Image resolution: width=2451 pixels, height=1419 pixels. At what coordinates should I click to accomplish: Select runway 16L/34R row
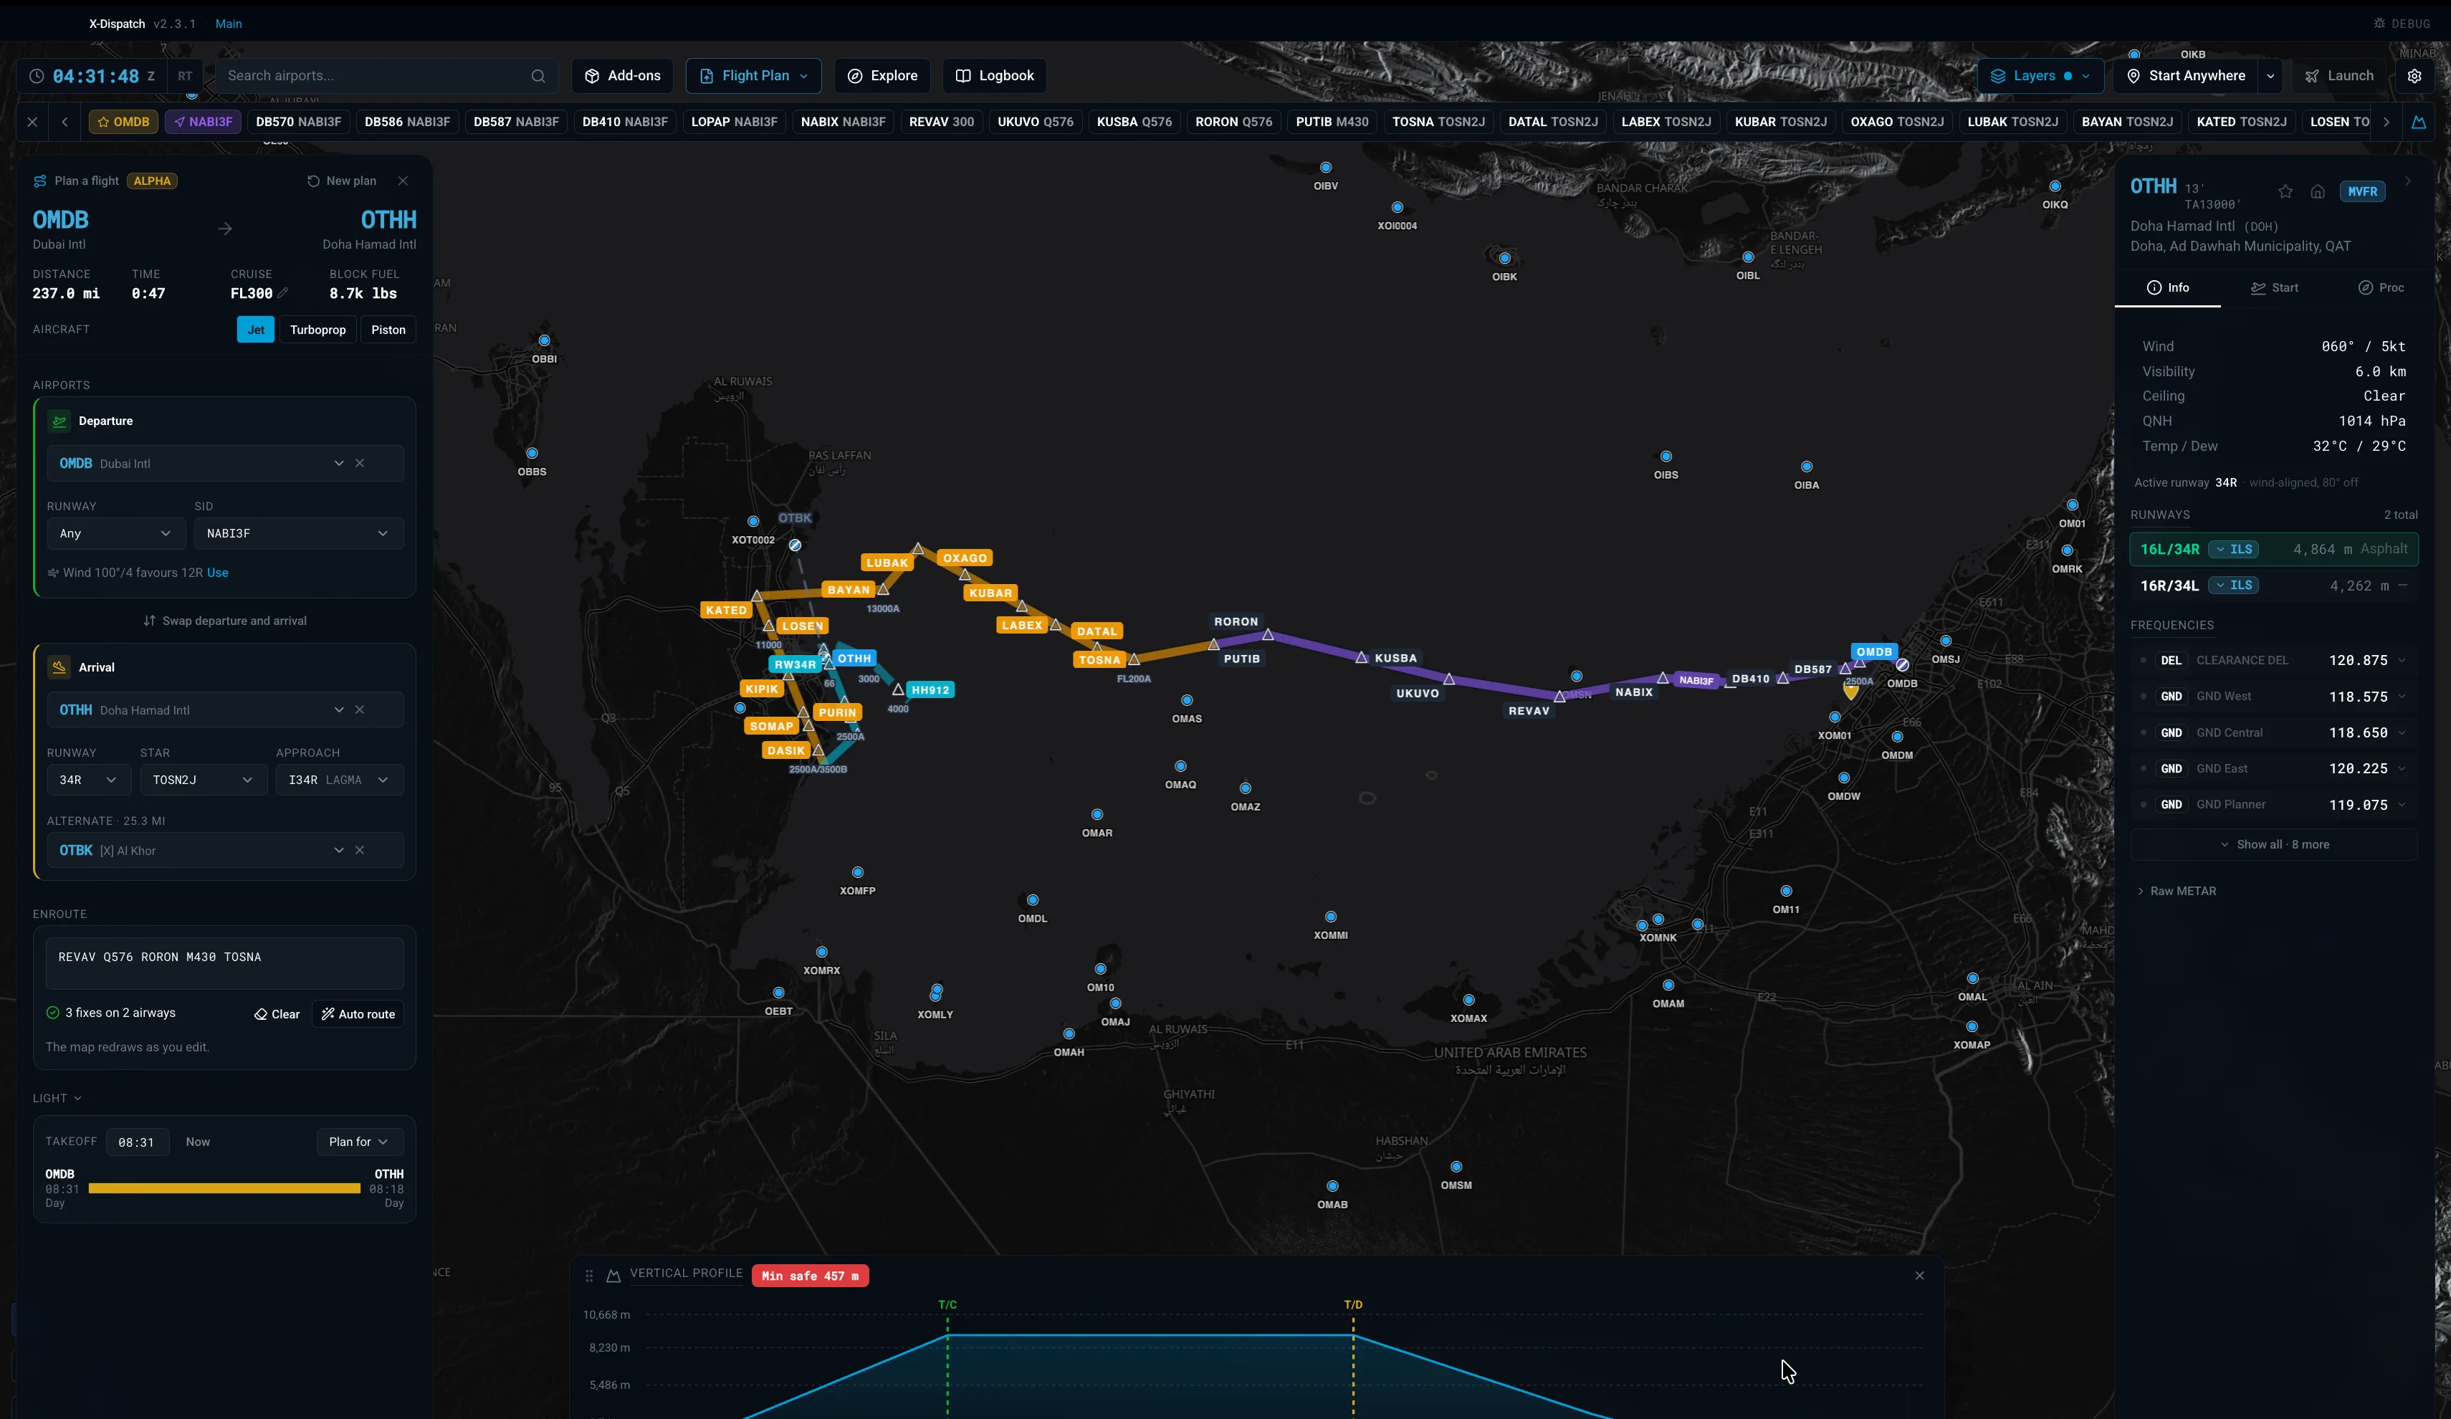(2273, 548)
